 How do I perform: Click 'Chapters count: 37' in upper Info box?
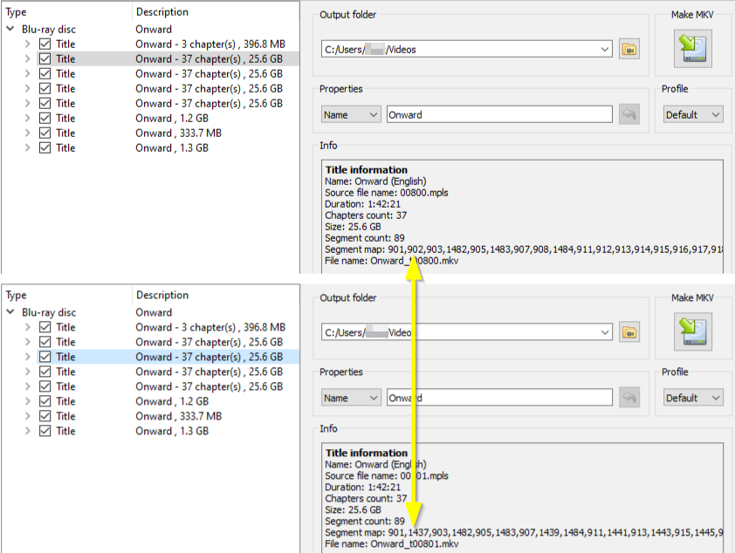point(366,215)
